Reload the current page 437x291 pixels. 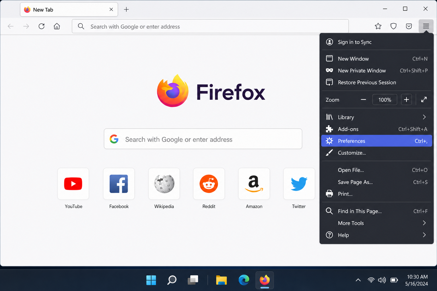[42, 26]
